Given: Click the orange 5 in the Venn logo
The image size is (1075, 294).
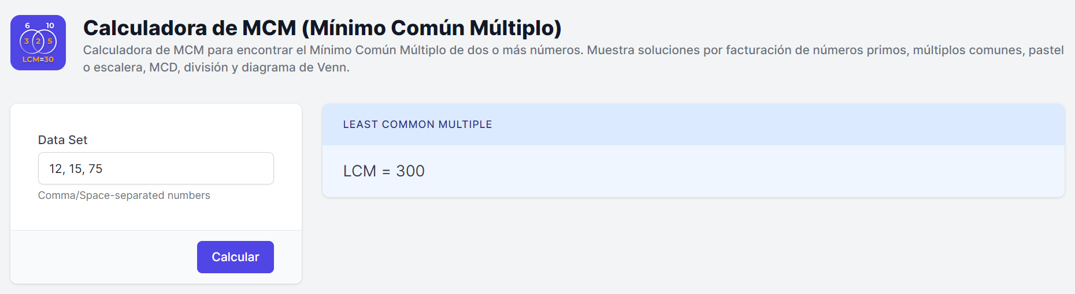Looking at the screenshot, I should 50,41.
